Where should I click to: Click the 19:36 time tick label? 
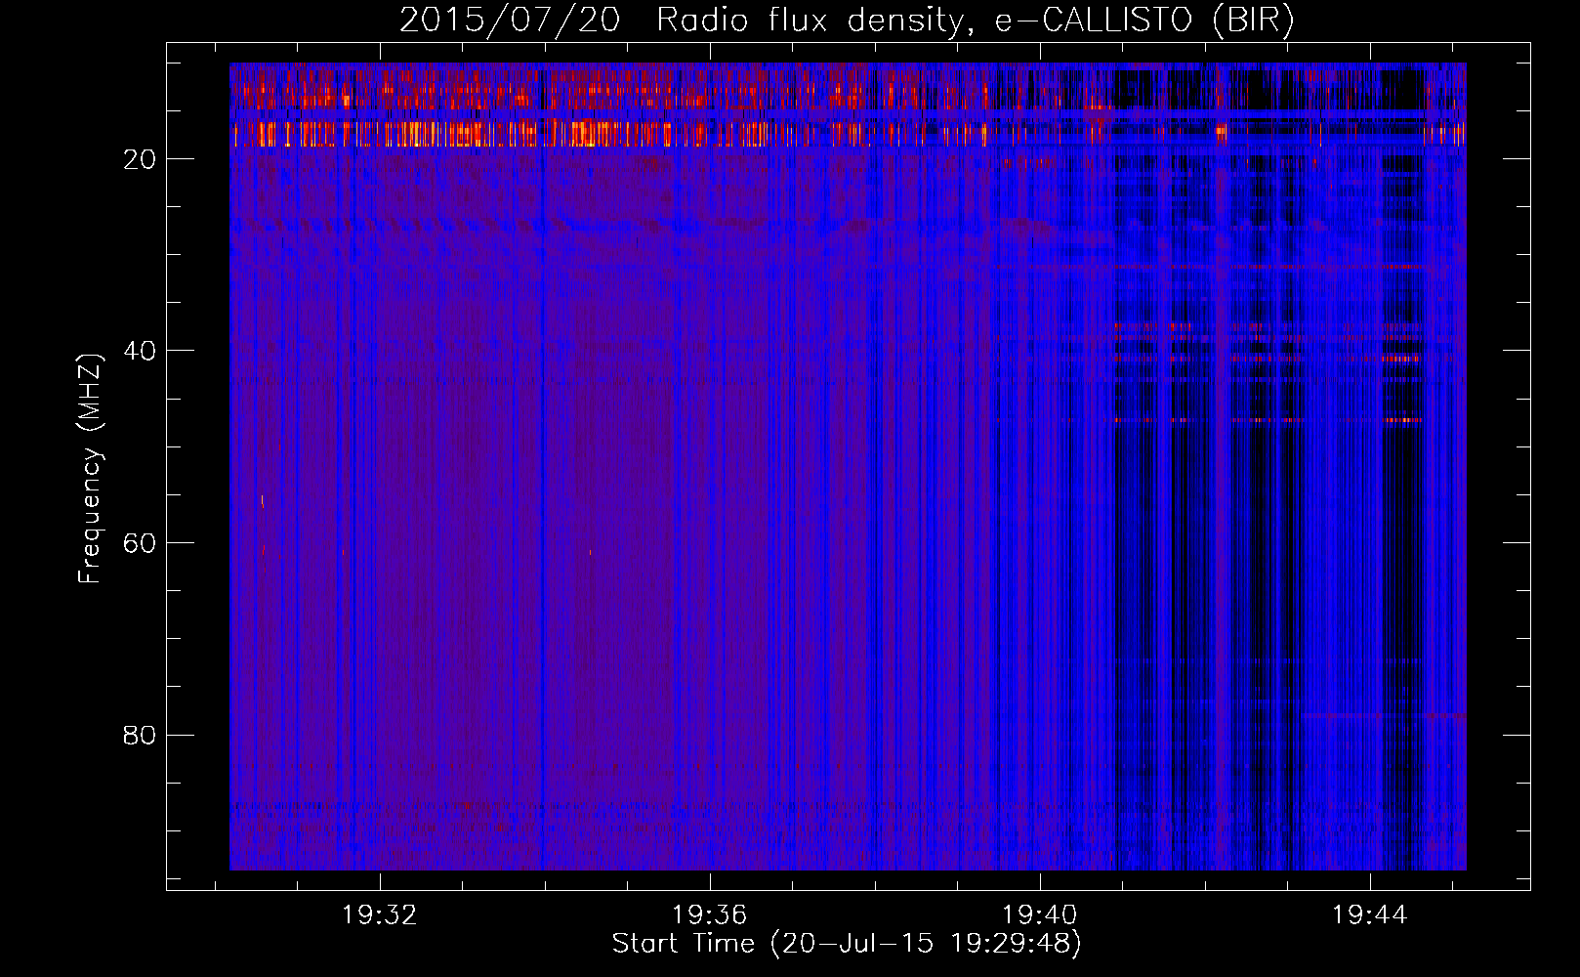point(710,915)
